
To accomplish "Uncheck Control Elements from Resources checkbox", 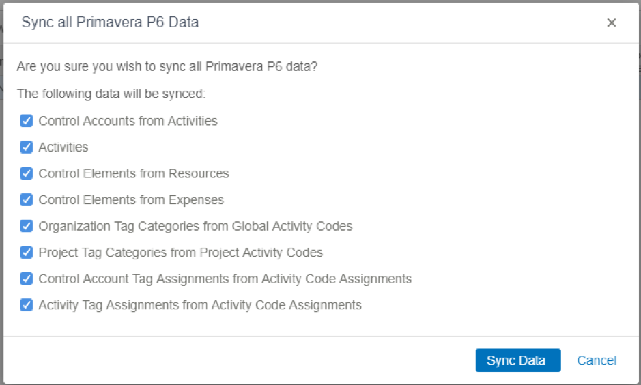I will [26, 173].
